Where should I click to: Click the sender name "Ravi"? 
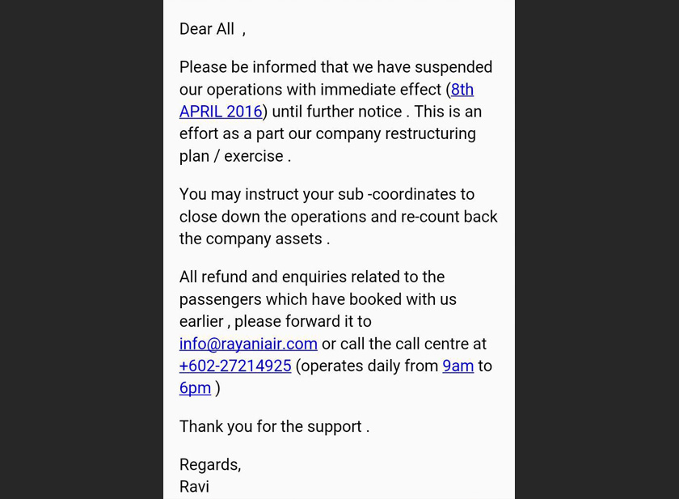pos(194,486)
